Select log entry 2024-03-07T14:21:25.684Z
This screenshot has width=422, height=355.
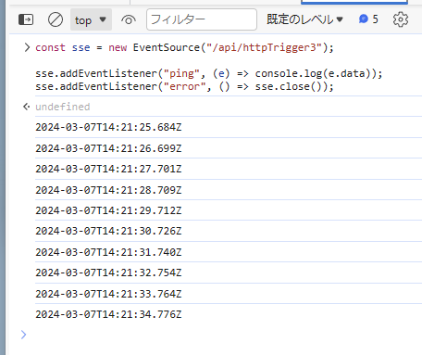tap(108, 127)
